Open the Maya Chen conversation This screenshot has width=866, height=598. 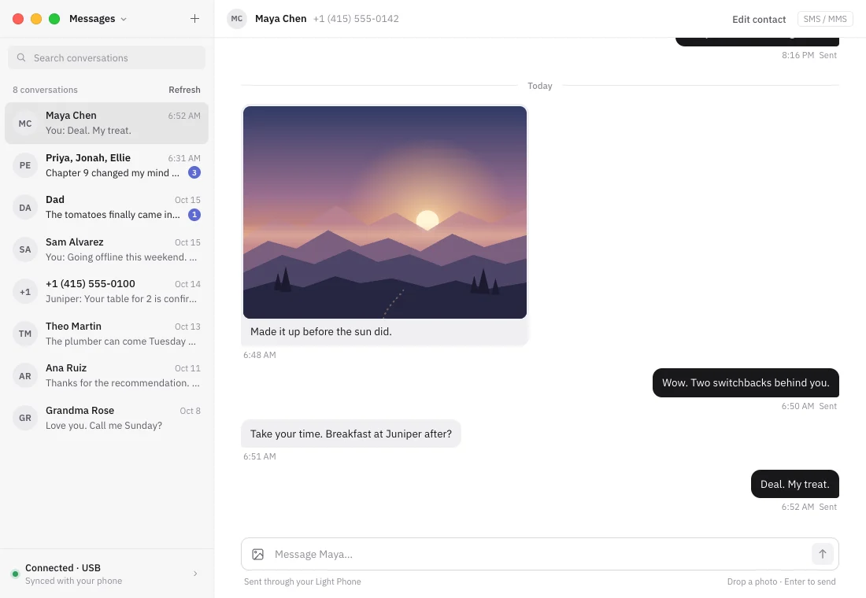coord(106,123)
